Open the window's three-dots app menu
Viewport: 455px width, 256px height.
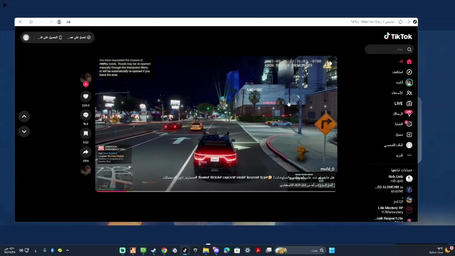click(x=52, y=22)
